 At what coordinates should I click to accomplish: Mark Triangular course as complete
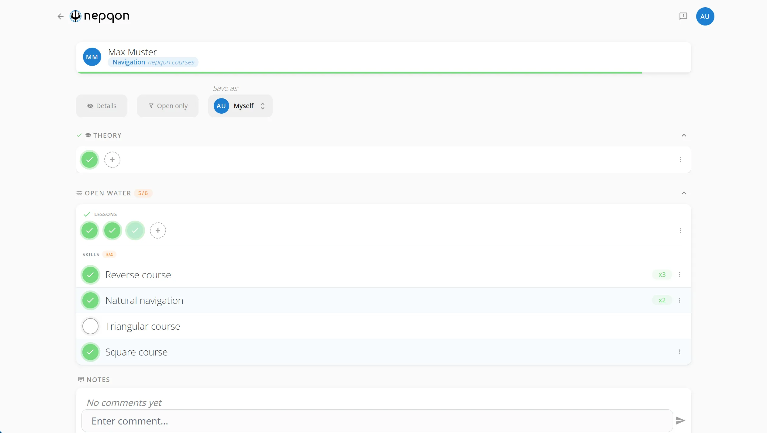tap(90, 326)
